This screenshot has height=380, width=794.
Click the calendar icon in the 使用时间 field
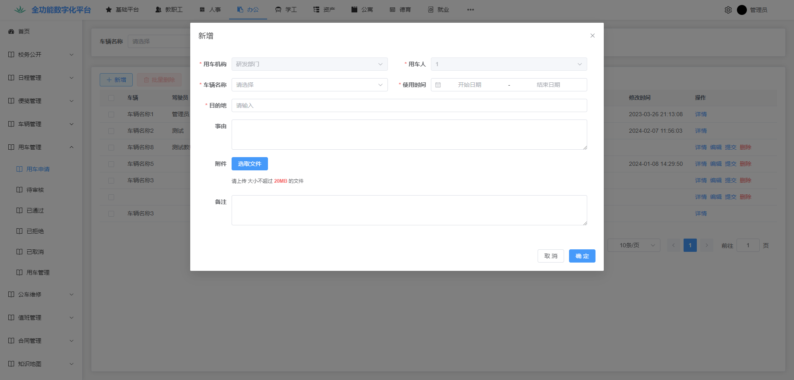pos(438,85)
